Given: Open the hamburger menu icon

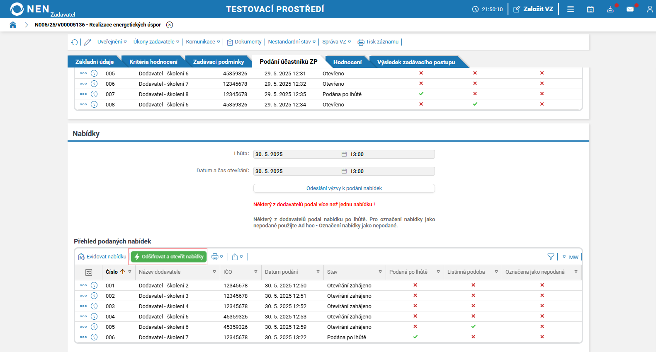Looking at the screenshot, I should 571,9.
